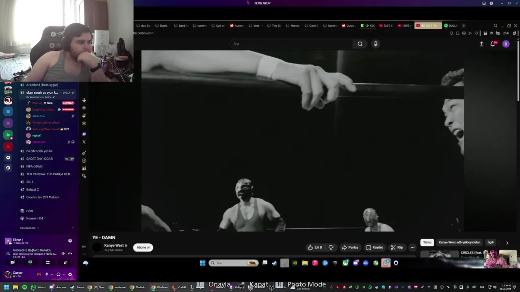Open the video title YE - DAMN
The image size is (520, 292).
pos(104,238)
